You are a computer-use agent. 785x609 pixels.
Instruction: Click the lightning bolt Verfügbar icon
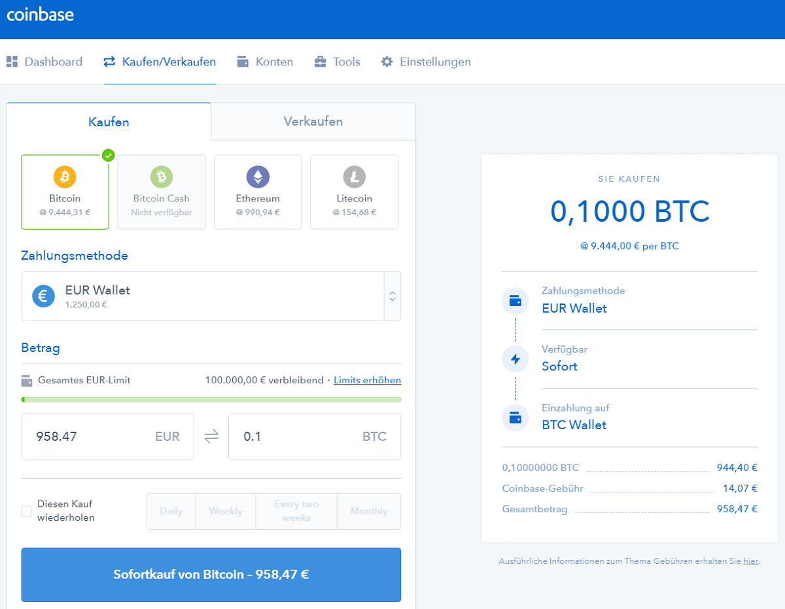point(515,359)
